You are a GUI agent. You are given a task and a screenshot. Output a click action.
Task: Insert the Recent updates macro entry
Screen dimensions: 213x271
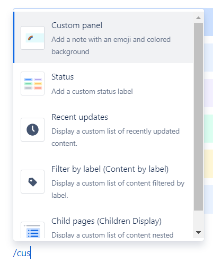point(103,129)
